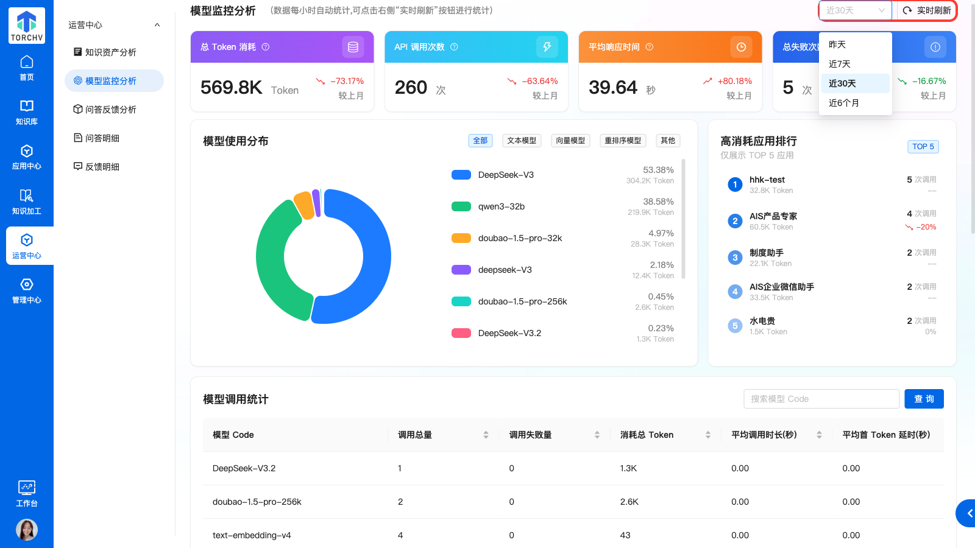
Task: Click the DeepSeek-V3 blue legend swatch
Action: [461, 175]
